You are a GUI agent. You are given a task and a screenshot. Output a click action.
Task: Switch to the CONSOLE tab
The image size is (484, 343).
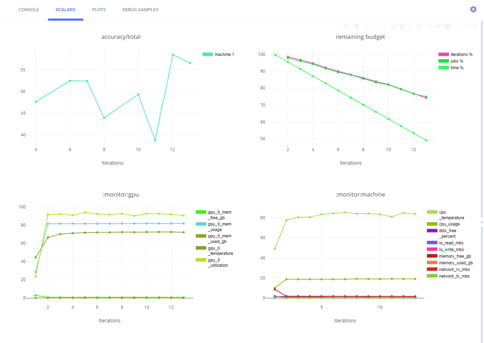[x=29, y=10]
